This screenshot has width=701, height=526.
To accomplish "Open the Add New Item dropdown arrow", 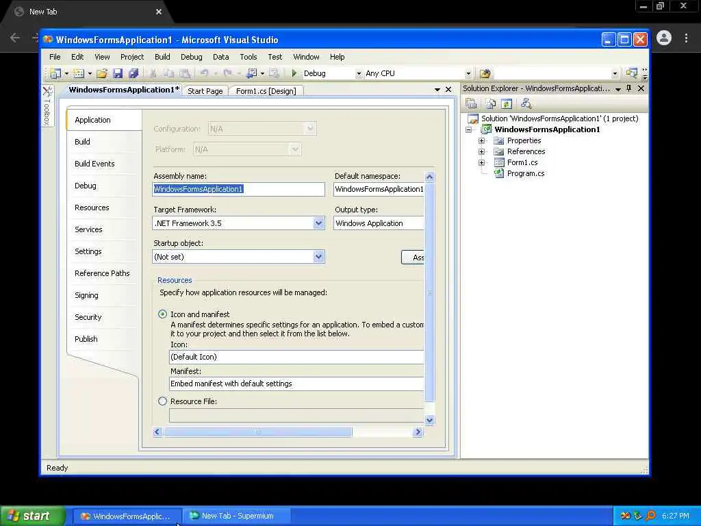I will [x=90, y=73].
